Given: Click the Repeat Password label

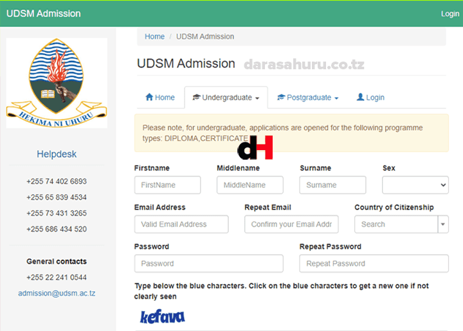Looking at the screenshot, I should (x=331, y=246).
